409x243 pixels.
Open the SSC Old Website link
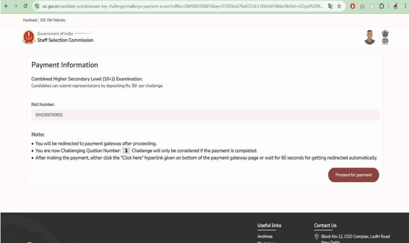[53, 20]
